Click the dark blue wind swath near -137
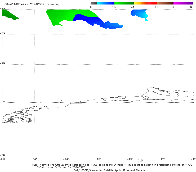 point(87,19)
